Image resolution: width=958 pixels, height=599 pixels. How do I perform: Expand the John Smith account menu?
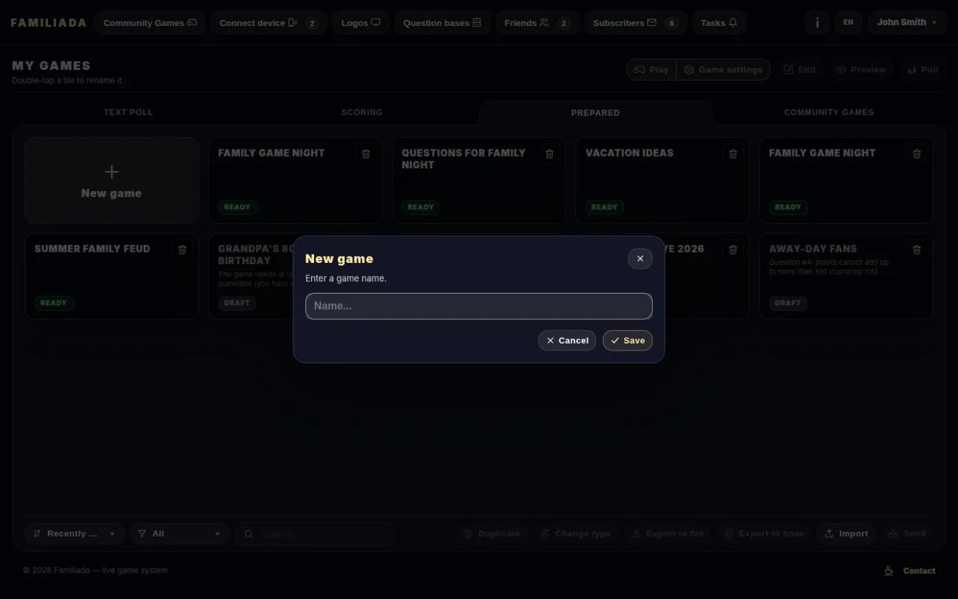907,23
